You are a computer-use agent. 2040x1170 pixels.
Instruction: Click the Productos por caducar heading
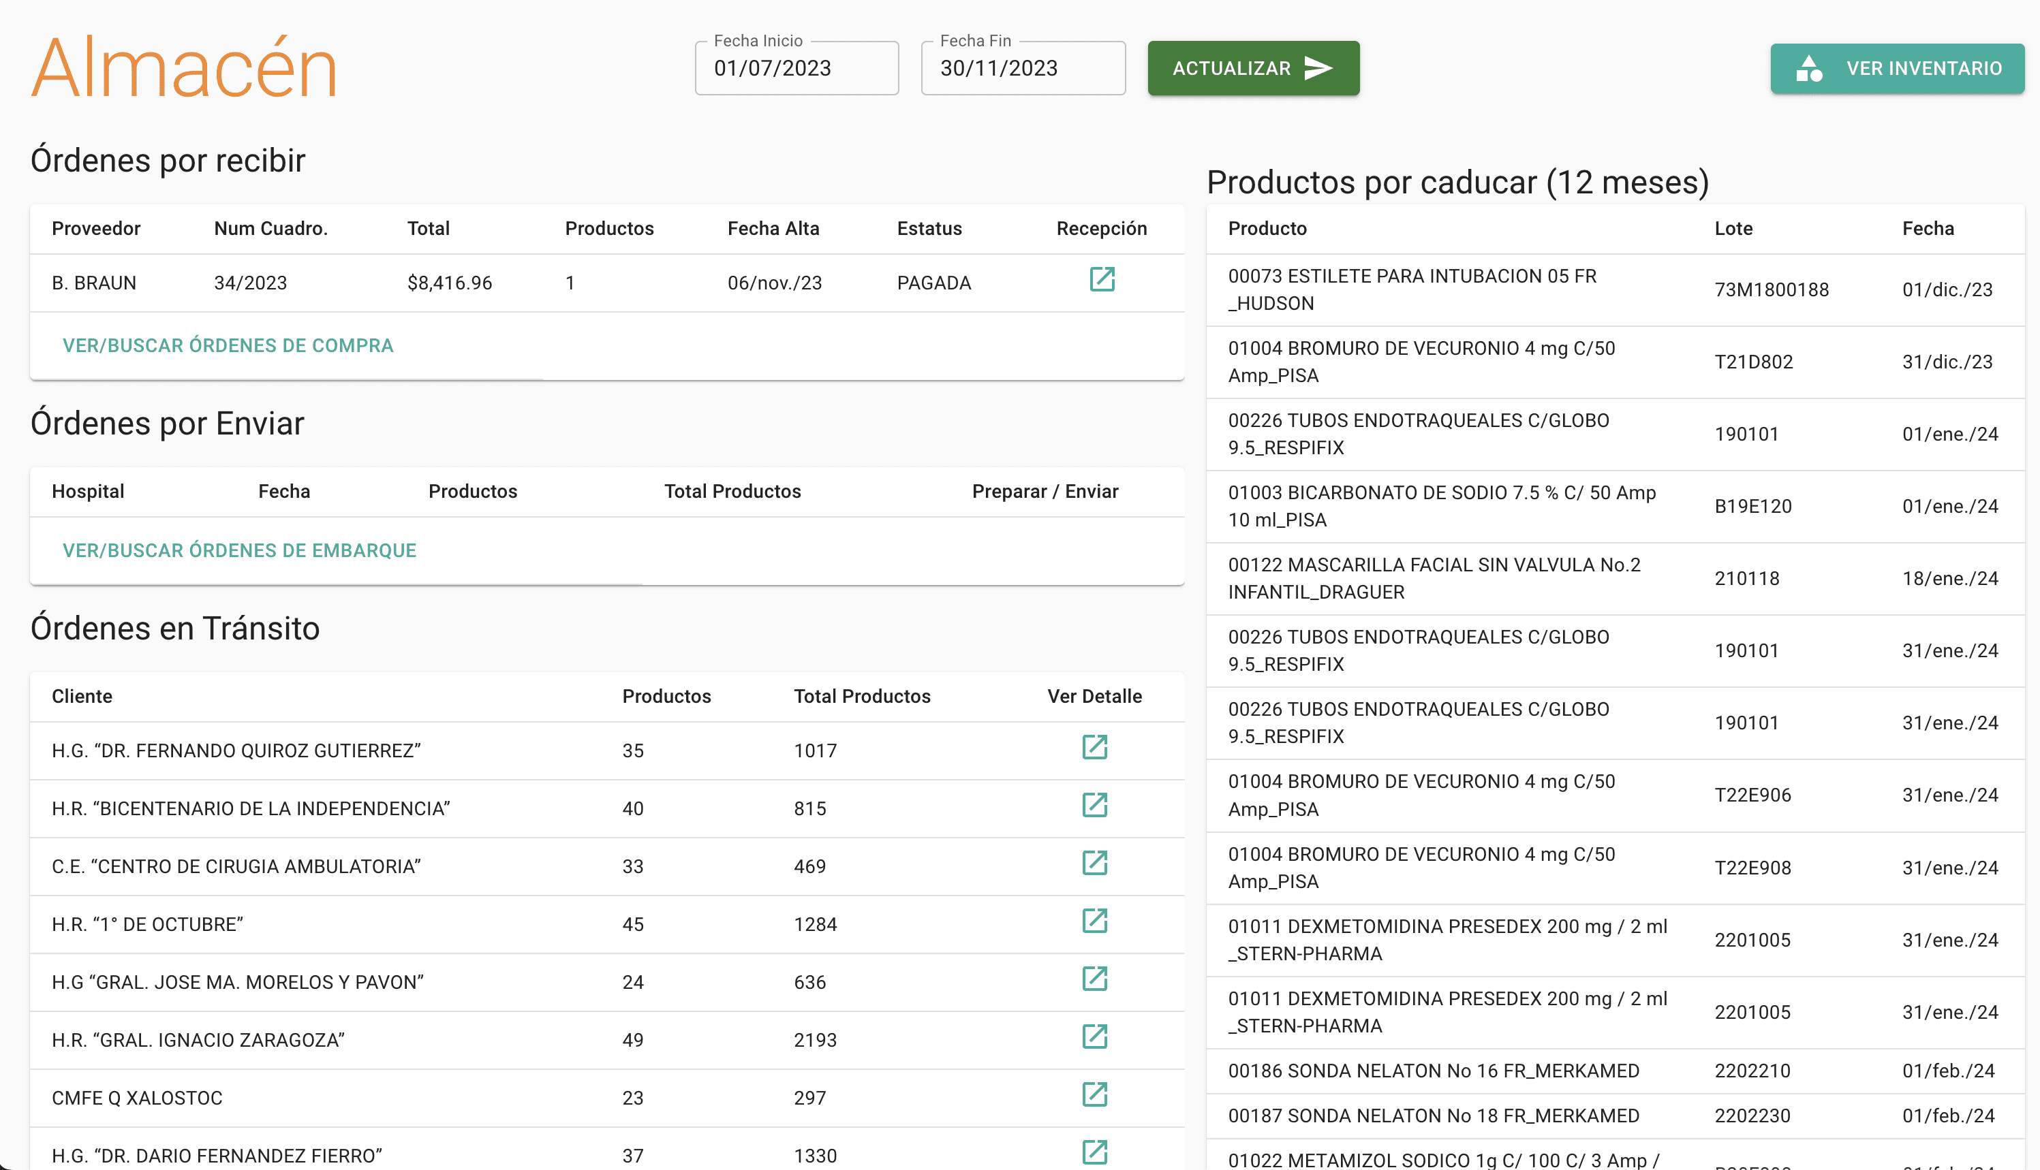coord(1457,182)
